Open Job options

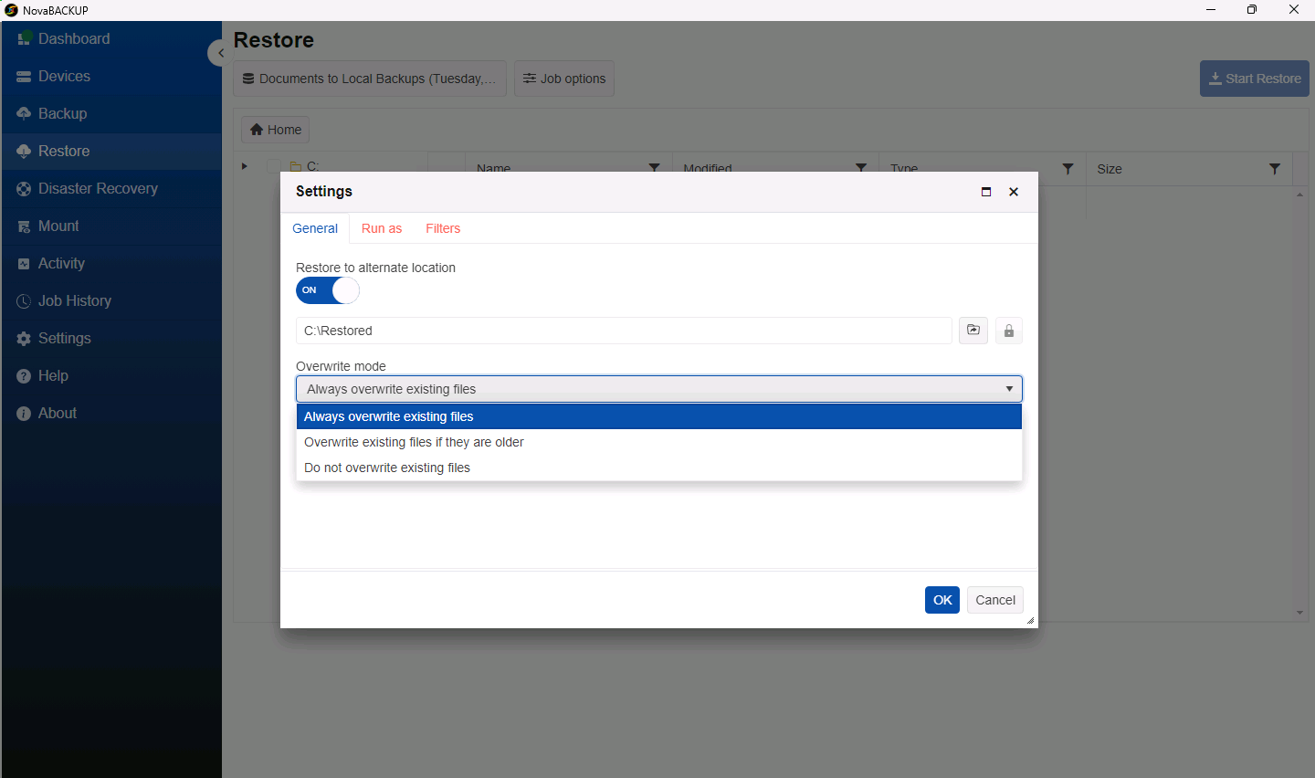tap(564, 79)
